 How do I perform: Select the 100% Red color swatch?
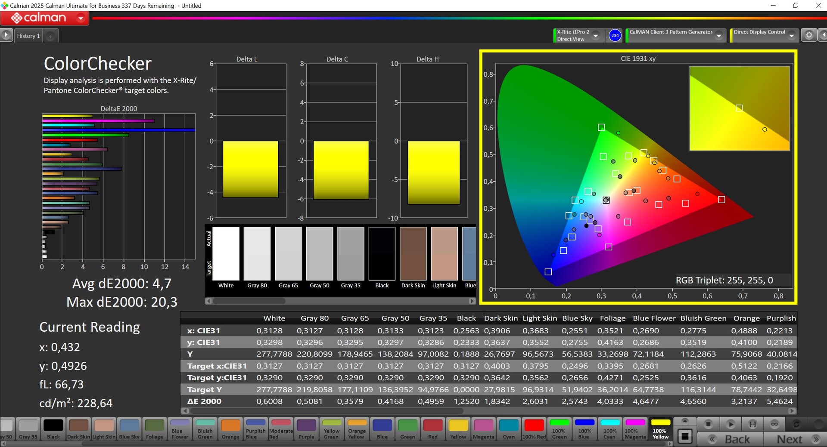(x=534, y=429)
